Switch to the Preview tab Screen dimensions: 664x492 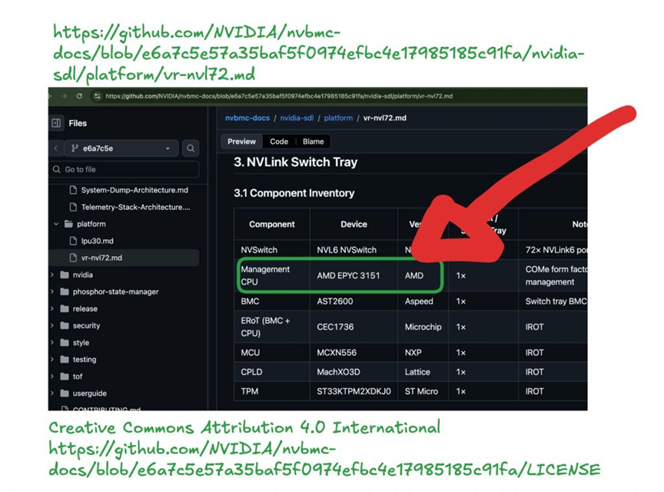(242, 141)
